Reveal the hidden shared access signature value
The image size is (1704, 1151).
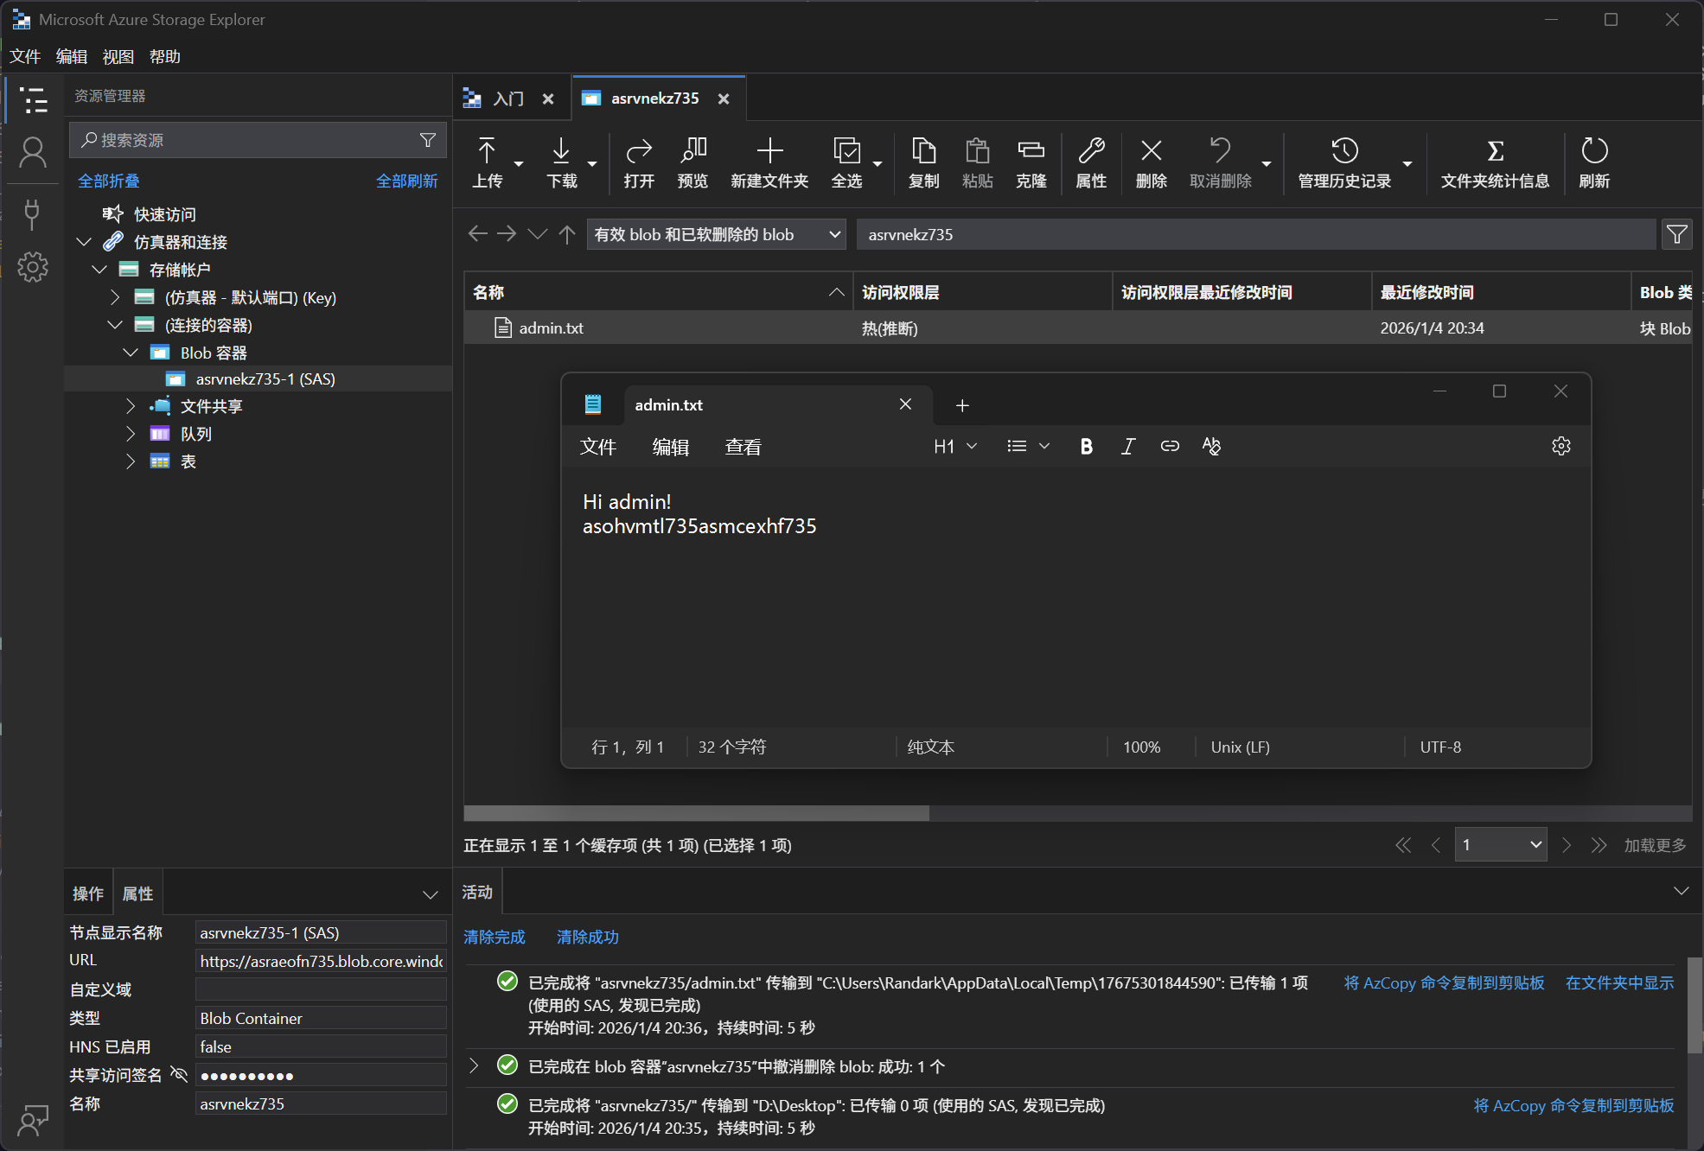point(179,1074)
